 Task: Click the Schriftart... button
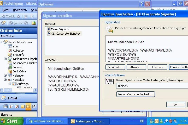[115, 67]
